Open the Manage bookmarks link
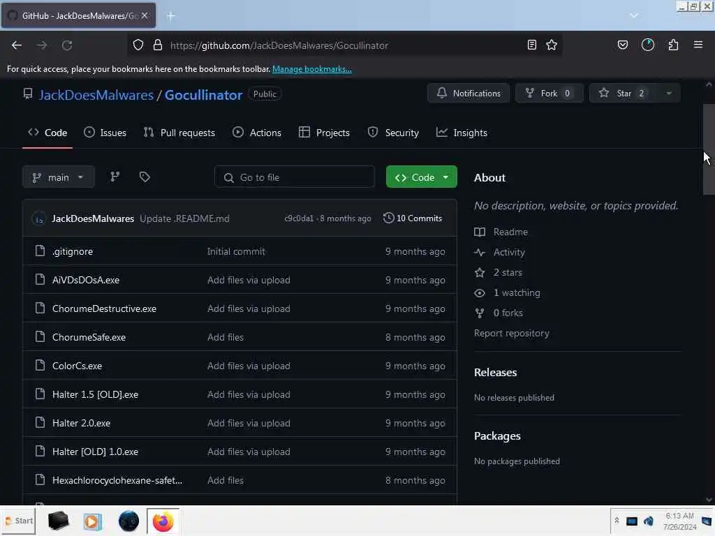Screen dimensions: 715x536 point(312,69)
